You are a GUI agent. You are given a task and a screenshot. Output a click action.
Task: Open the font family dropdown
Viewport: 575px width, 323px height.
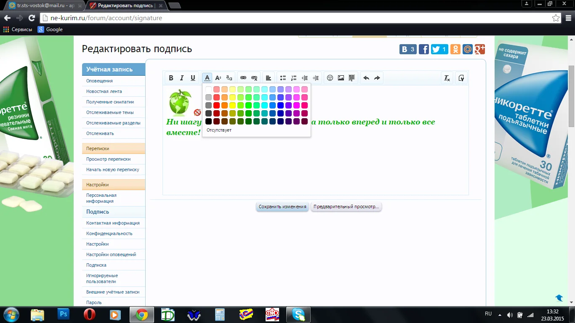coord(229,78)
